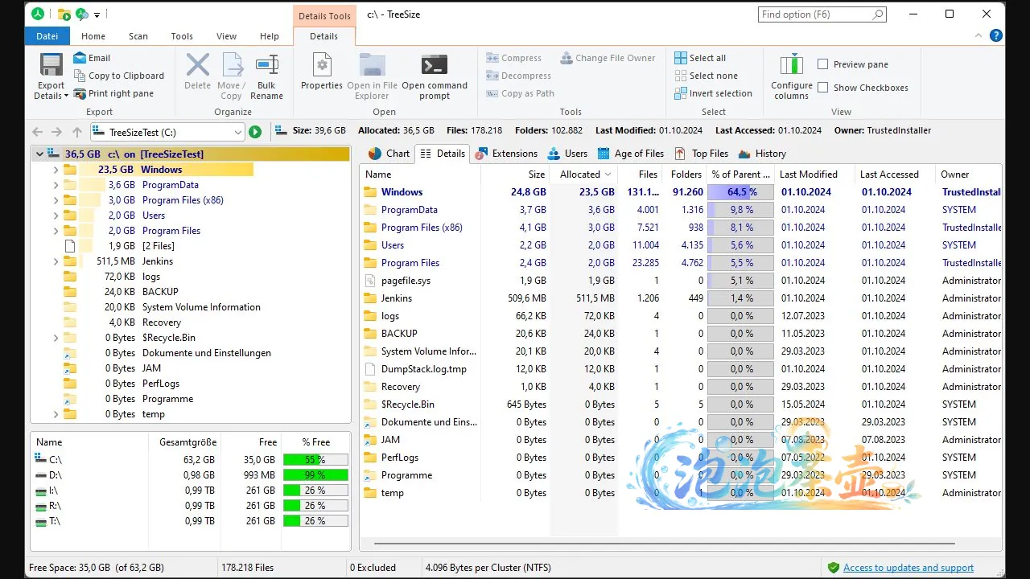Click the Decompress tool

[518, 76]
